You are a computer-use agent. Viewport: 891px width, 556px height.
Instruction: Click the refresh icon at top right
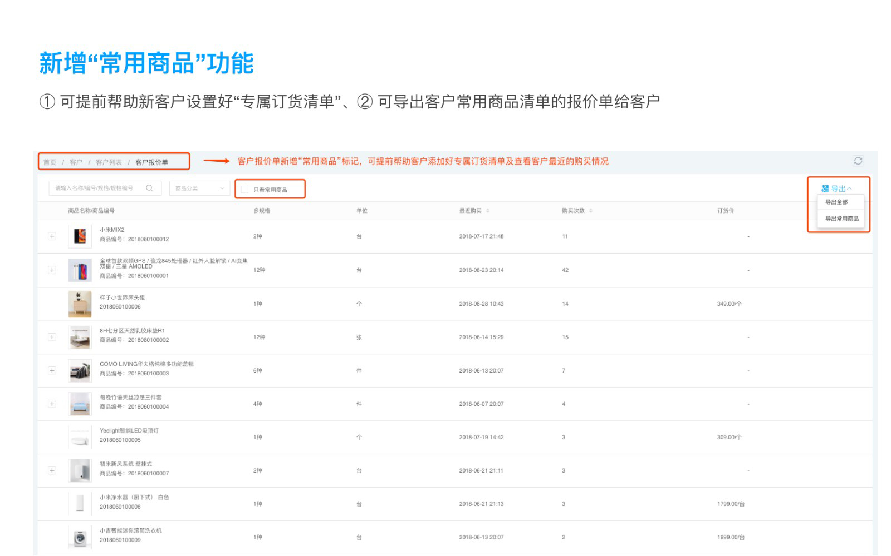tap(858, 161)
